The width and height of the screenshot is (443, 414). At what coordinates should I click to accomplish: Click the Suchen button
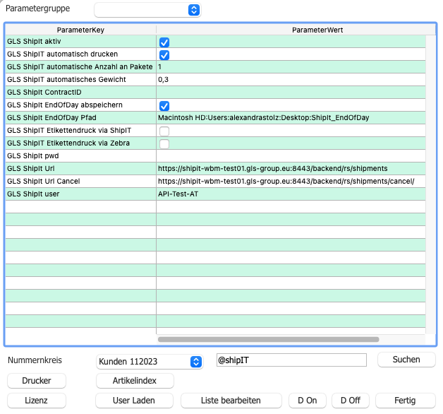coord(406,360)
